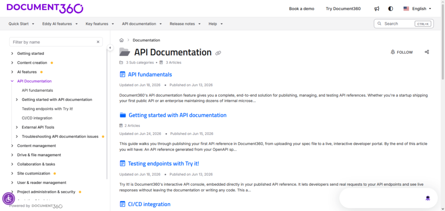Select API fundamentals in sidebar tree
445x211 pixels.
37,90
